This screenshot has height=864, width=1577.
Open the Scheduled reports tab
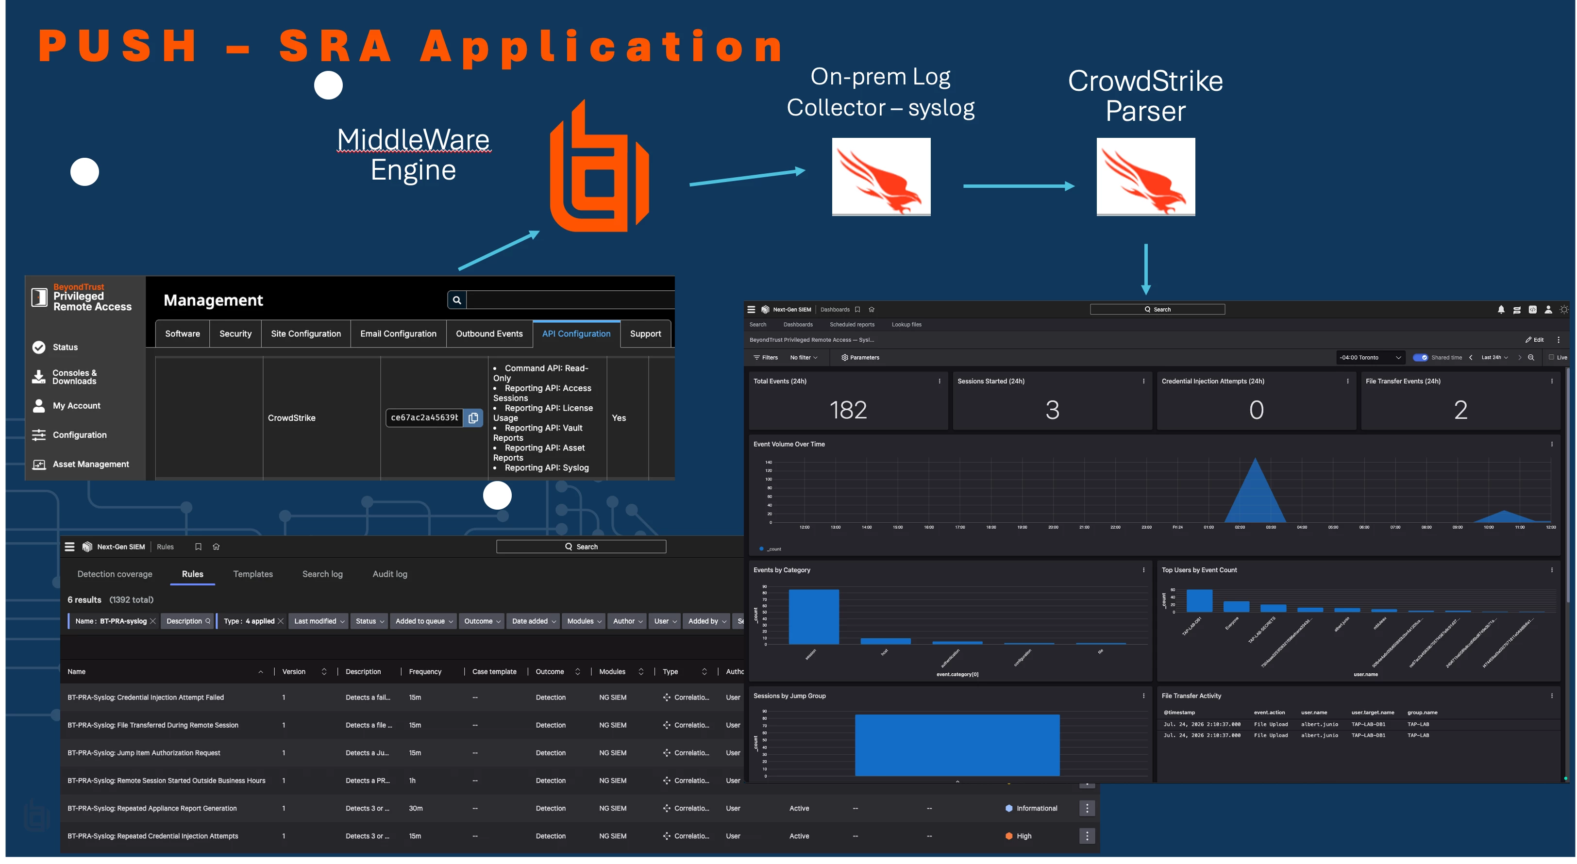click(852, 324)
